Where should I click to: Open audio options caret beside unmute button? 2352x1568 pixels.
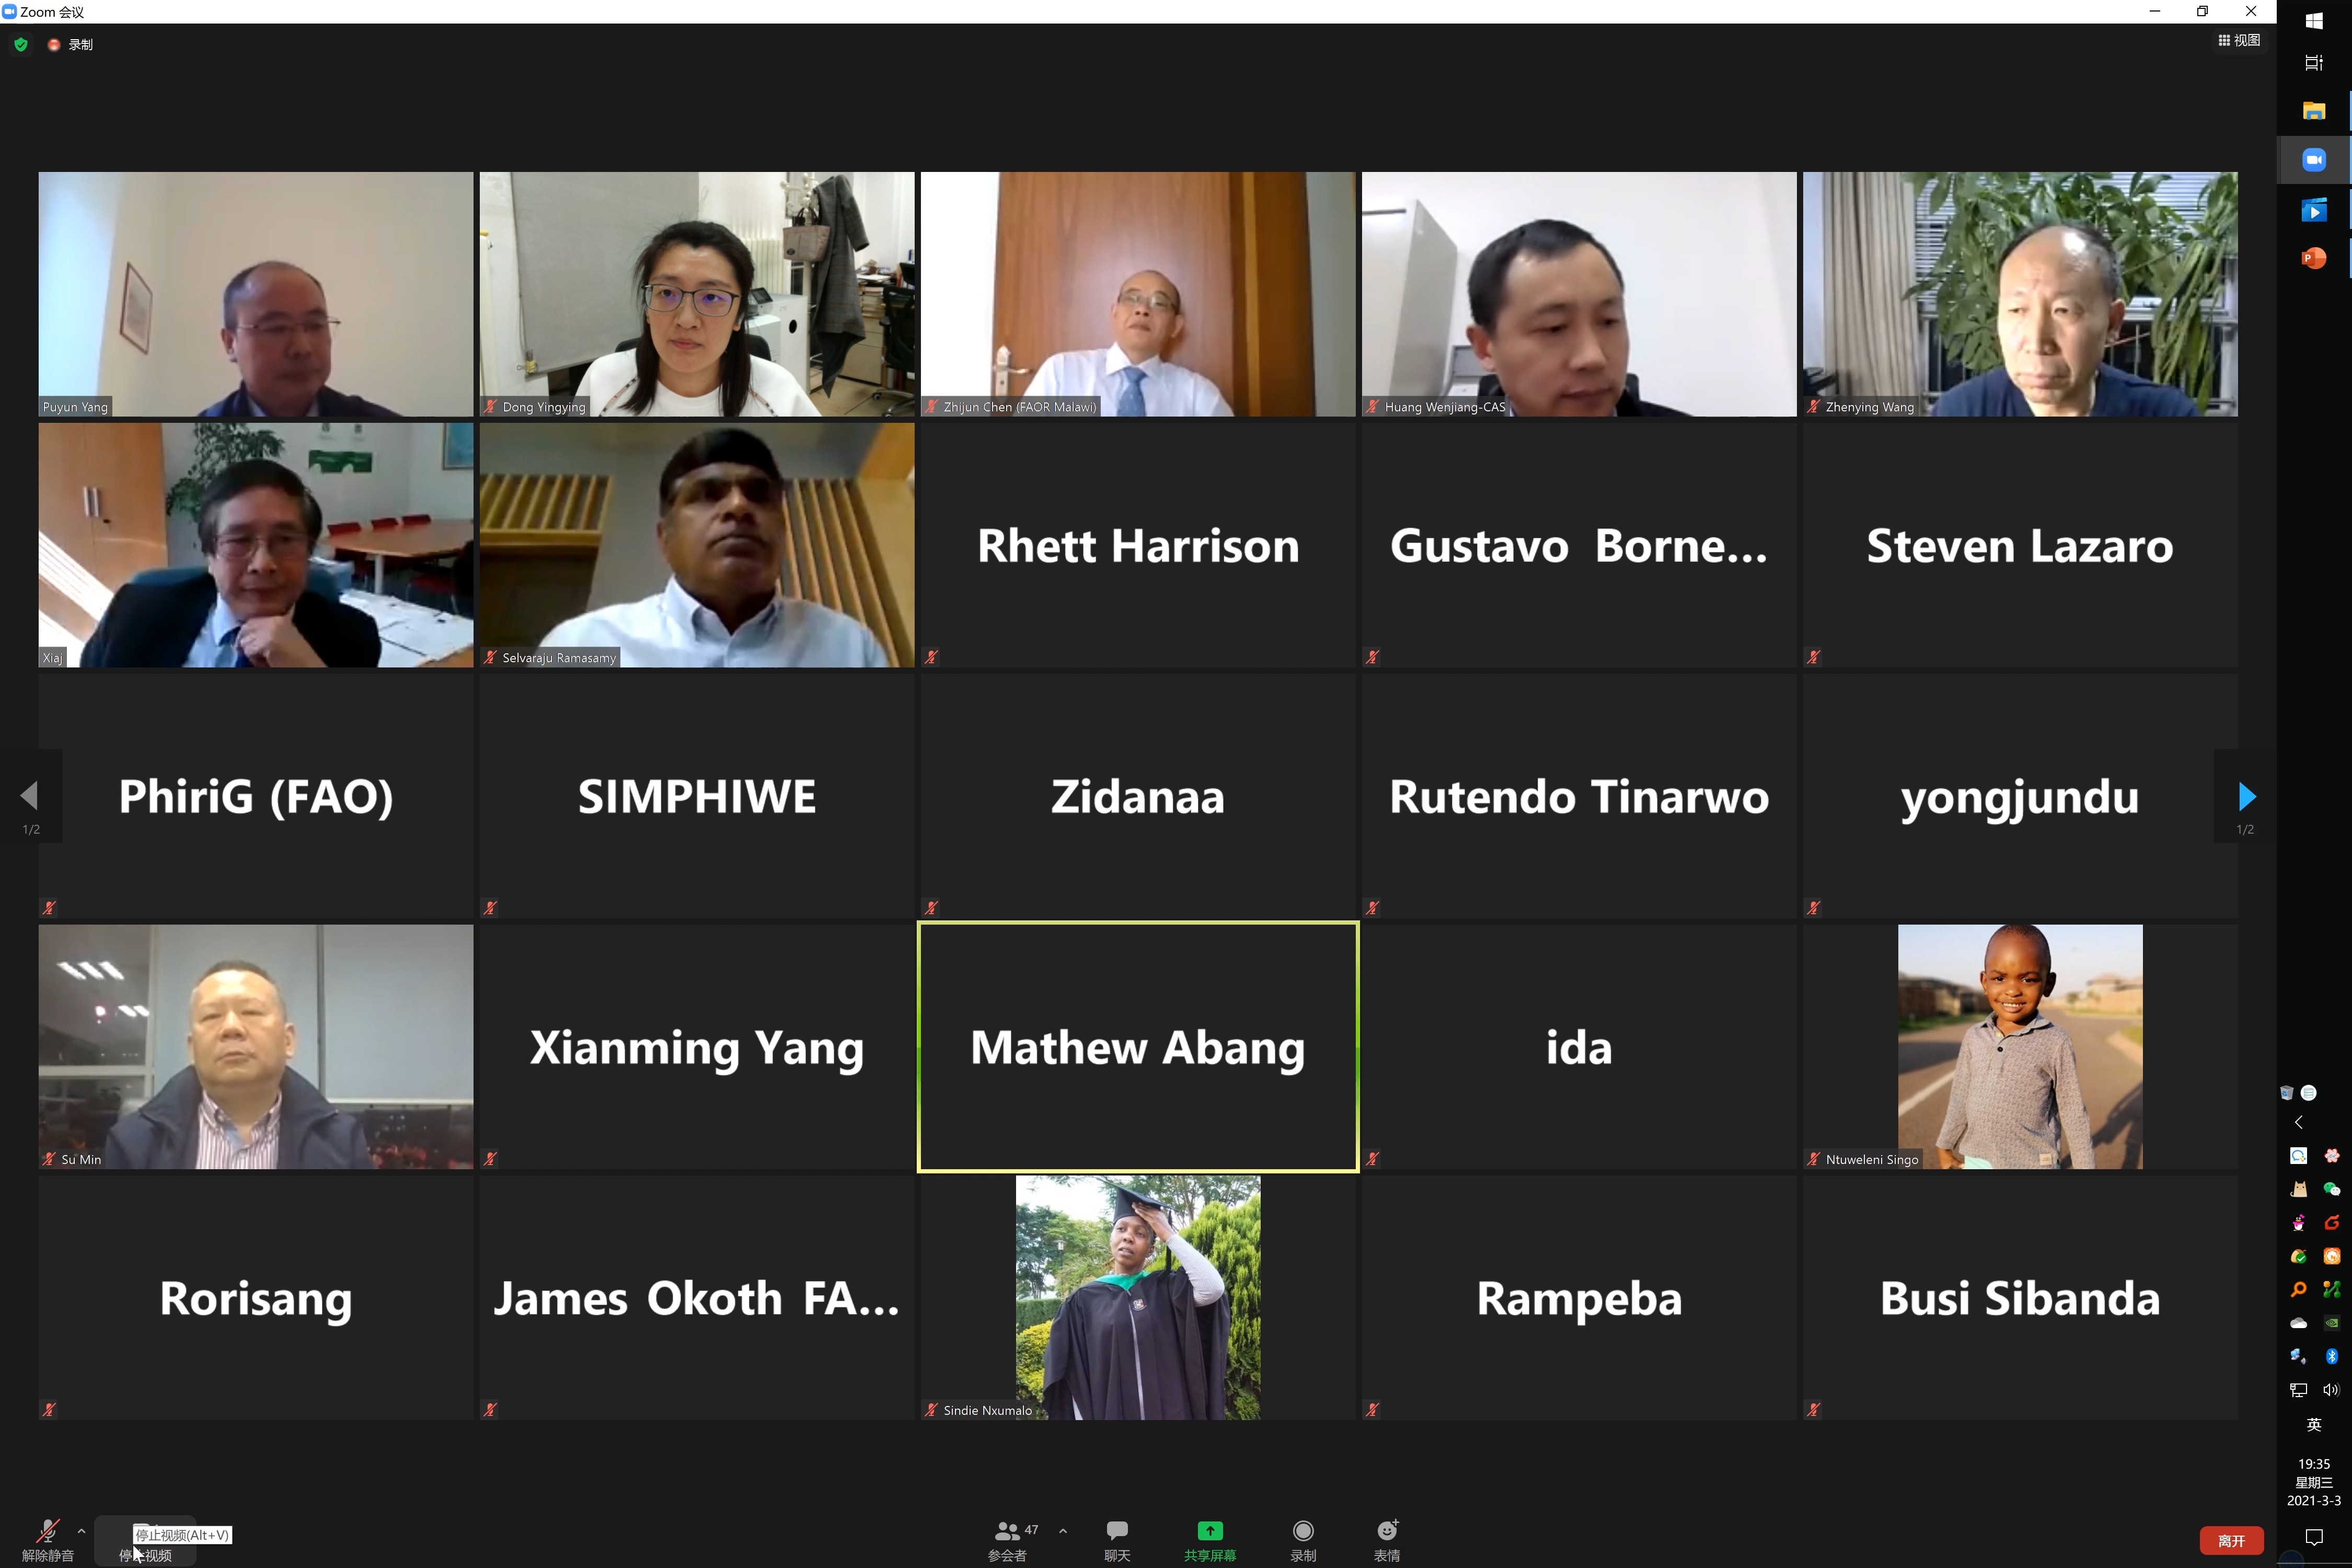coord(81,1531)
